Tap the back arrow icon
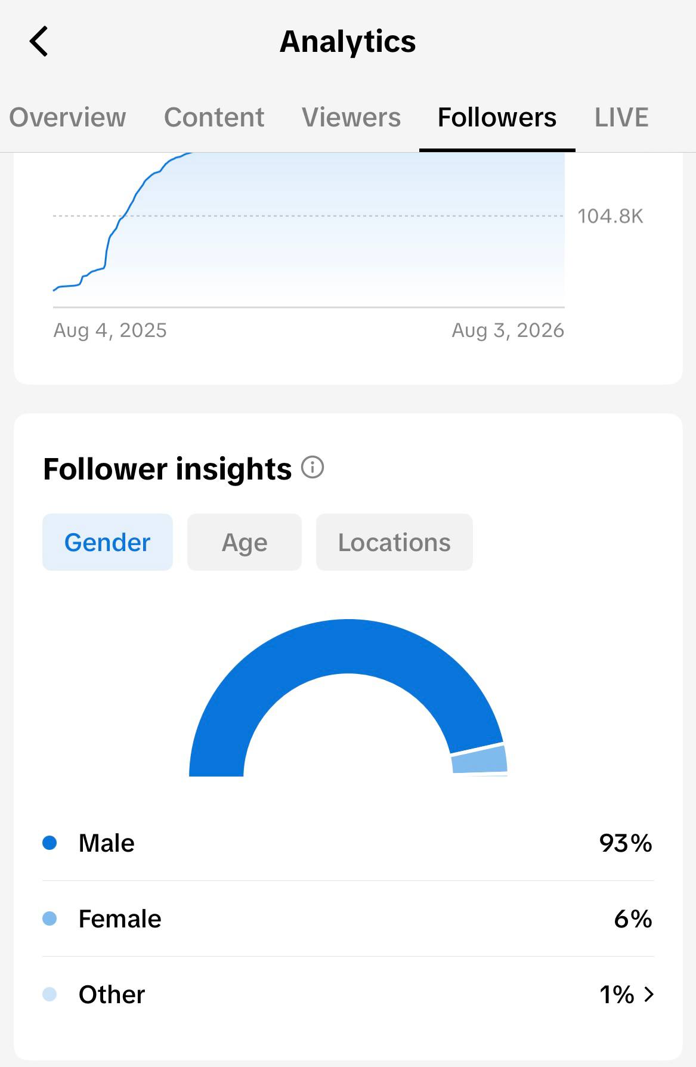Screen dimensions: 696x1067 tap(39, 42)
